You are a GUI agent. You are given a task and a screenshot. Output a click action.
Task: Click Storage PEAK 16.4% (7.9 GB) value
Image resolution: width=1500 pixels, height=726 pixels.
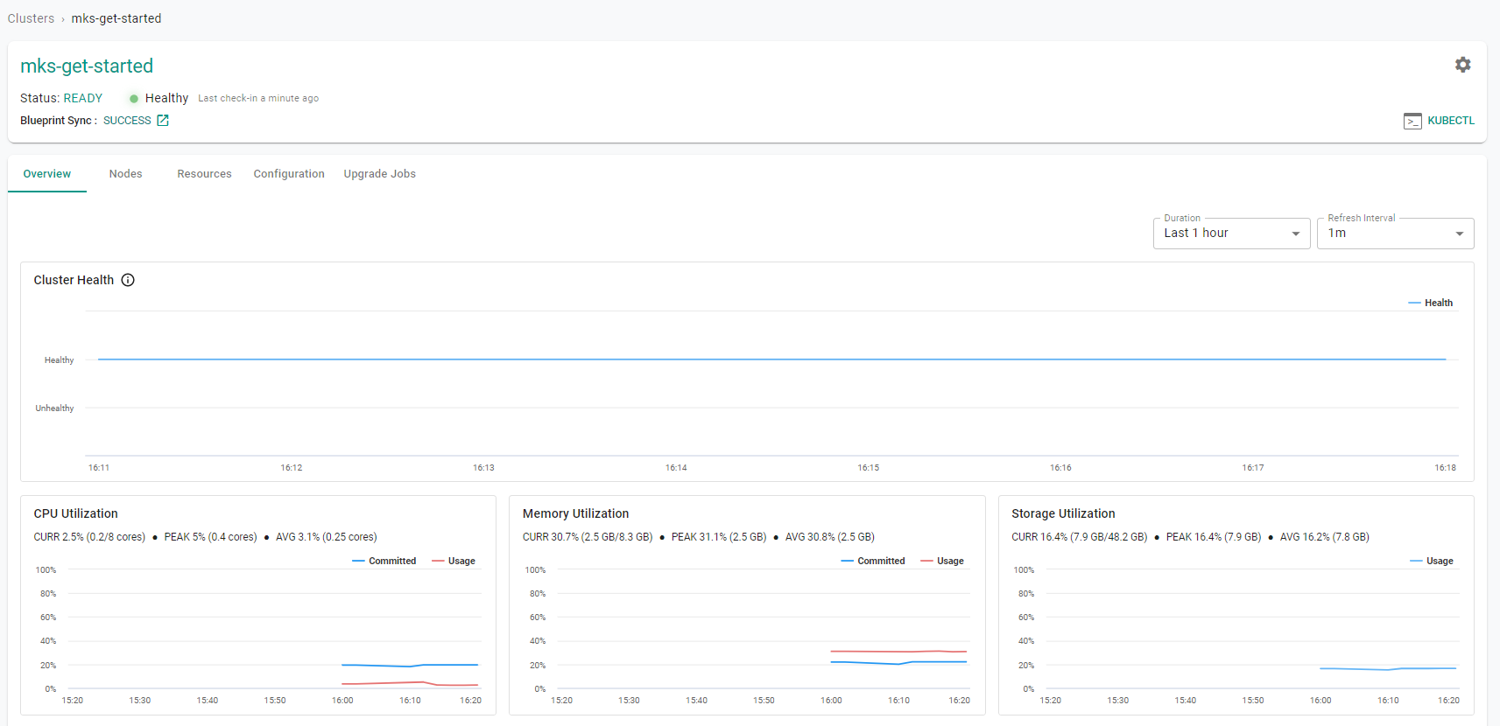point(1213,537)
